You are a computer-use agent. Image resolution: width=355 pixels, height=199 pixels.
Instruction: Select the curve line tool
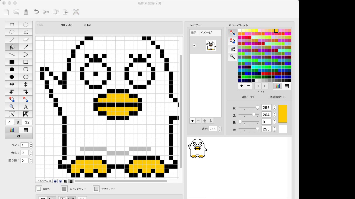[26, 54]
